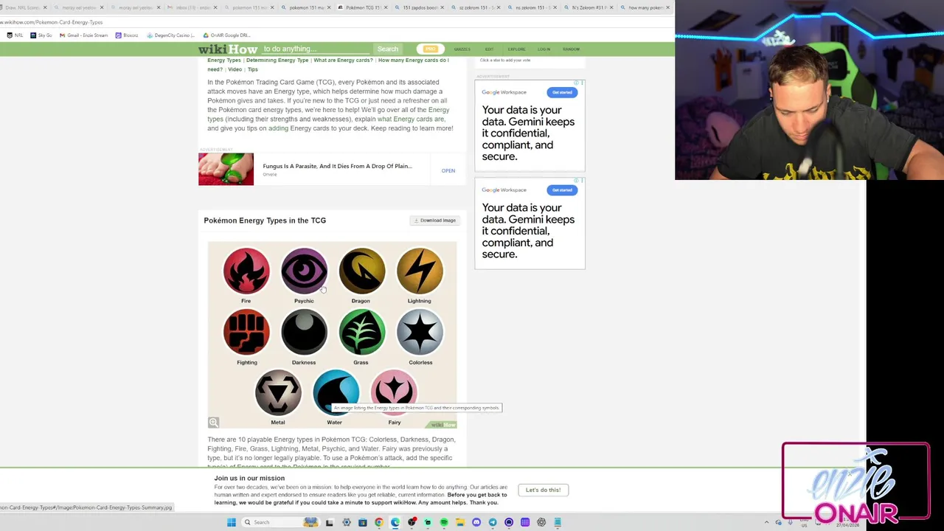944x531 pixels.
Task: Click the wikiHow logo
Action: pos(227,49)
